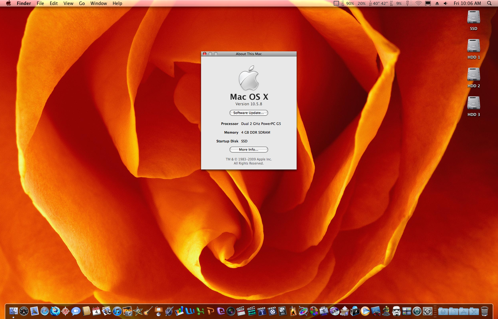
Task: Expand the Applications stack folder in dock
Action: [463, 311]
